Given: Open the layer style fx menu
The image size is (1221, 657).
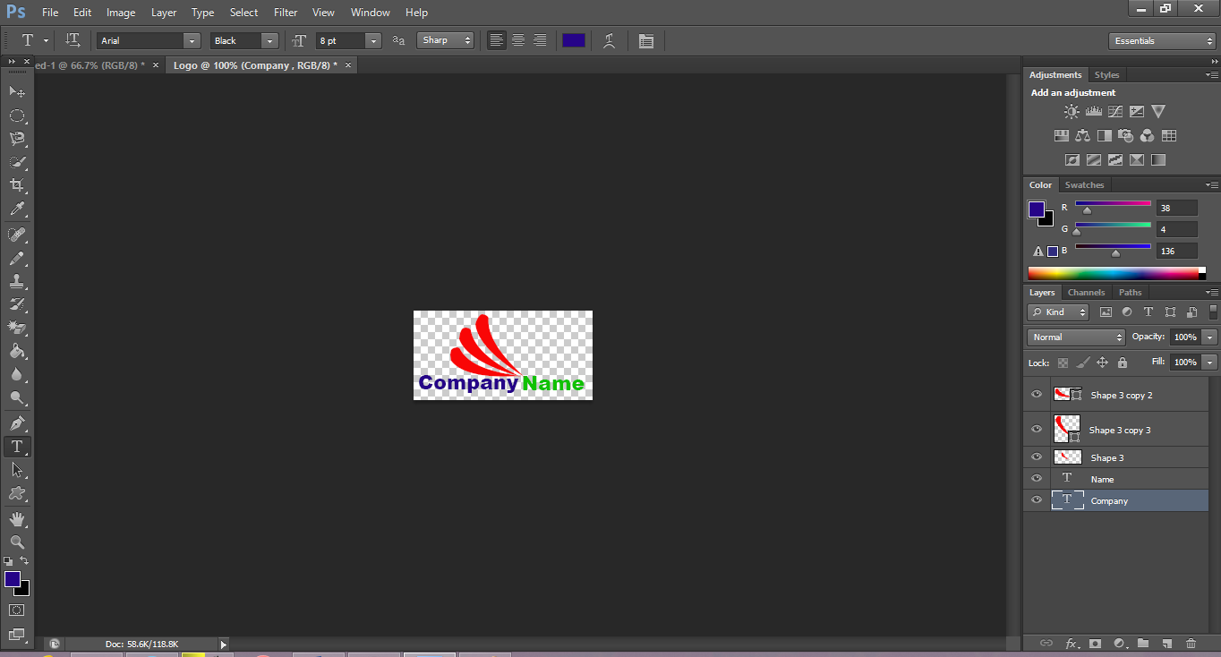Looking at the screenshot, I should click(x=1072, y=643).
